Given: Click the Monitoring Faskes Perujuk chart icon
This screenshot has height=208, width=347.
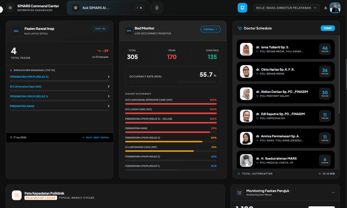Looking at the screenshot, I should [x=240, y=192].
